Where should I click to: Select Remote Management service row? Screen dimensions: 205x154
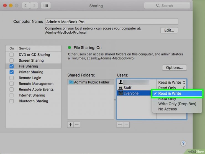click(x=34, y=84)
